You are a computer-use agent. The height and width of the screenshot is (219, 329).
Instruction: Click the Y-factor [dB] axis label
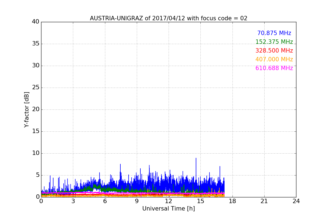point(27,109)
